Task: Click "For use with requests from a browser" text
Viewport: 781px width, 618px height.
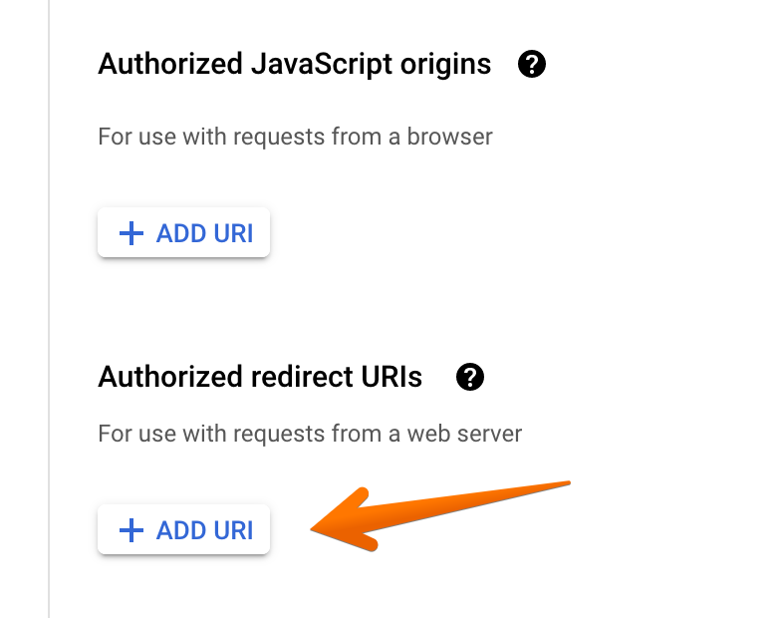Action: click(x=295, y=137)
